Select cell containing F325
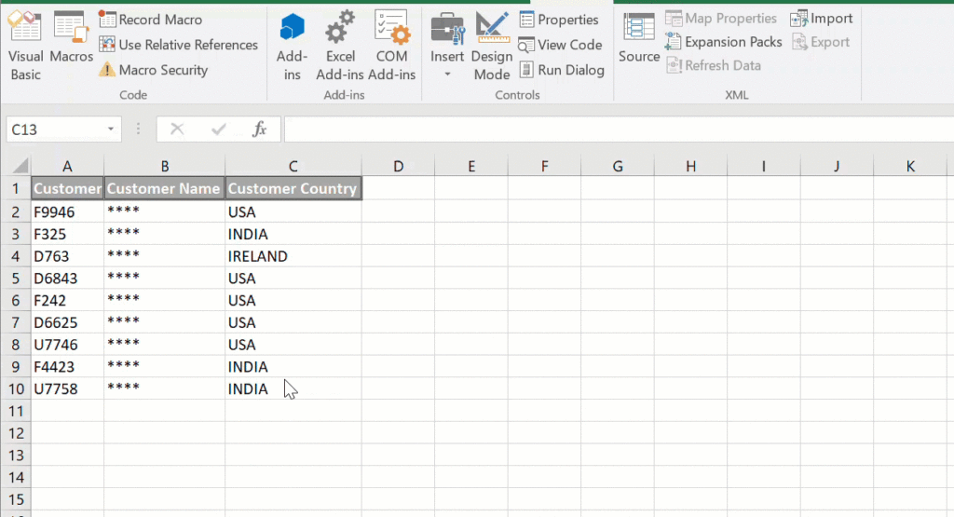Viewport: 954px width, 517px height. [x=67, y=234]
